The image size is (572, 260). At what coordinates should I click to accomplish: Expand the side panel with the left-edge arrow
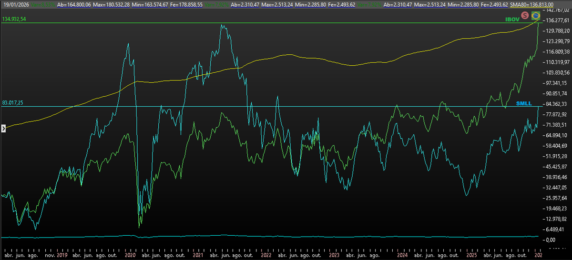coord(3,128)
